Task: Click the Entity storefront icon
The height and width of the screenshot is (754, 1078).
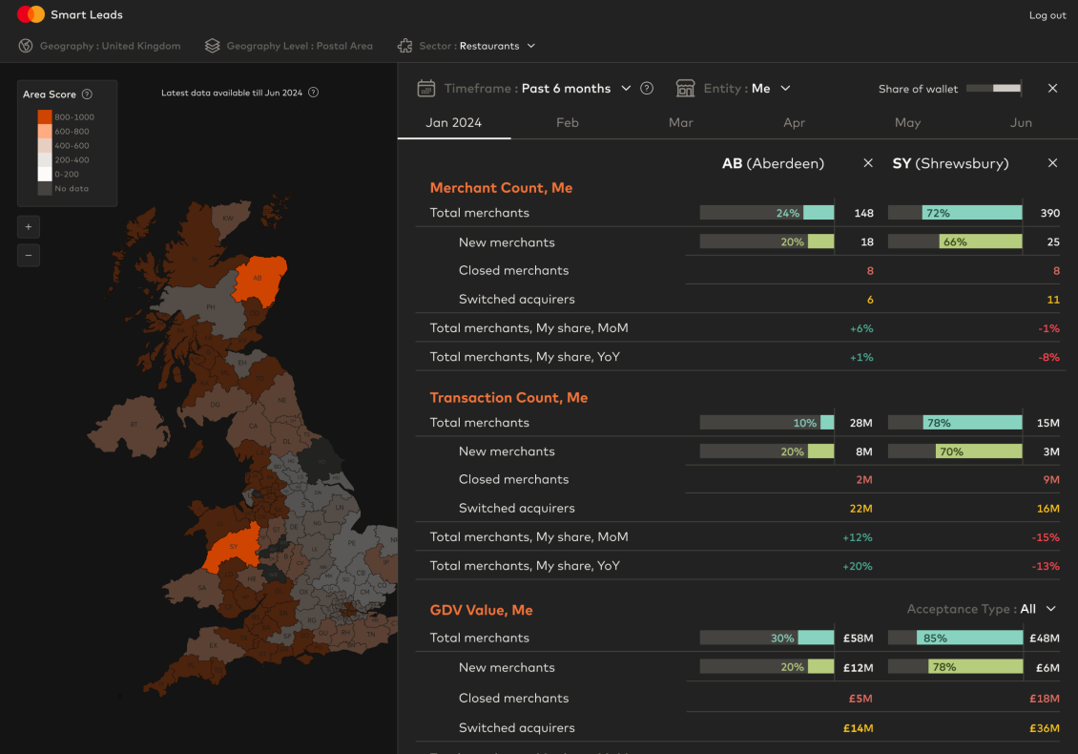Action: 685,88
